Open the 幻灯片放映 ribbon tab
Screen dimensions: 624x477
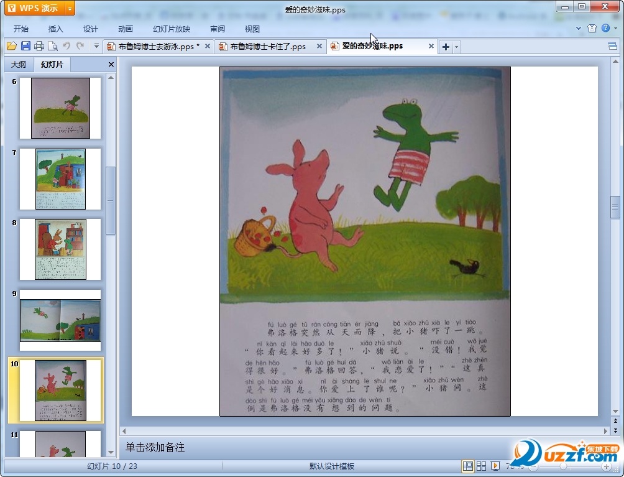tap(172, 29)
